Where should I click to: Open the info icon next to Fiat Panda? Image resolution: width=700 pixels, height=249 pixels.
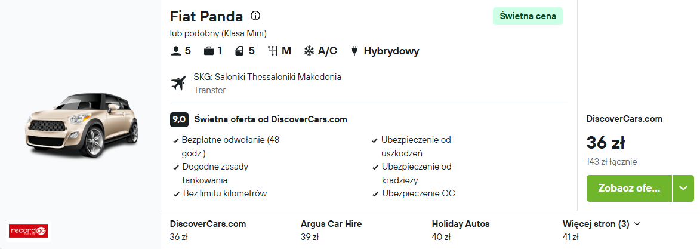click(x=255, y=16)
